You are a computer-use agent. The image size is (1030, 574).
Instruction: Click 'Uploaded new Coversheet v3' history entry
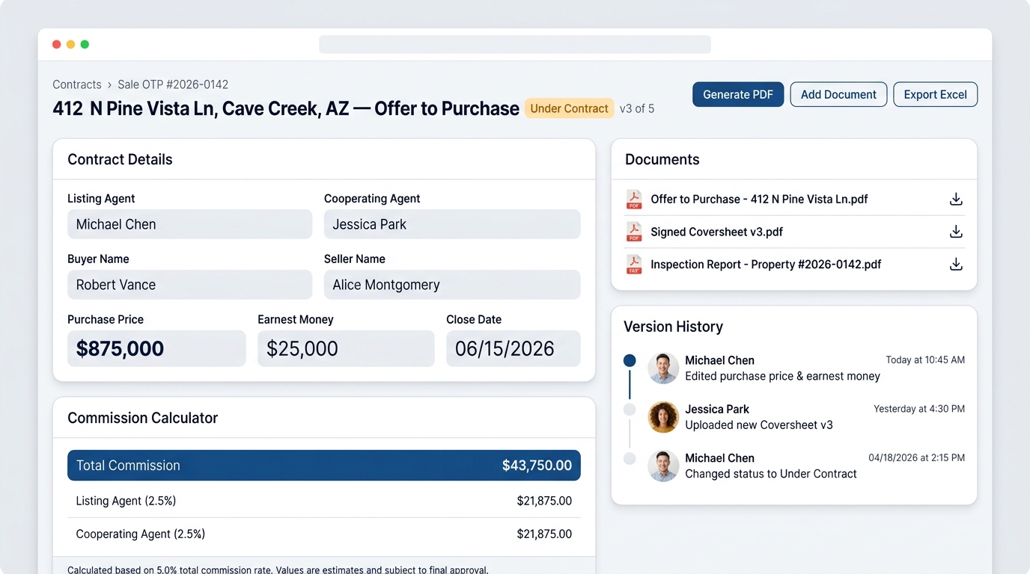(759, 425)
